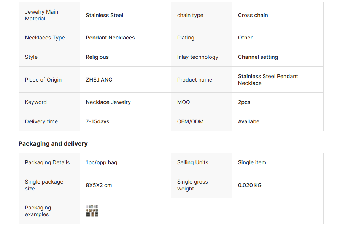The height and width of the screenshot is (228, 340).
Task: Click the Cross chain value
Action: point(253,15)
